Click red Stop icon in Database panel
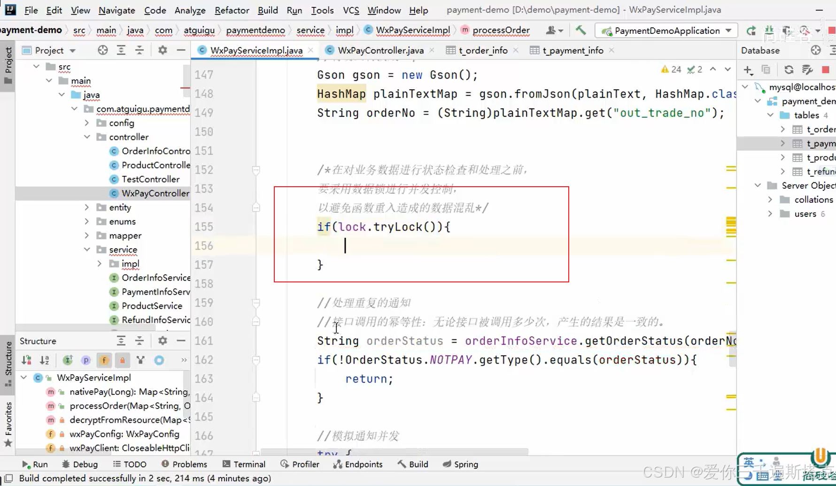This screenshot has height=486, width=836. click(826, 70)
